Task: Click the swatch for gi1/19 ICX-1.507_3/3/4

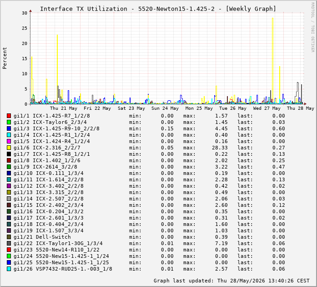Action: 9,231
